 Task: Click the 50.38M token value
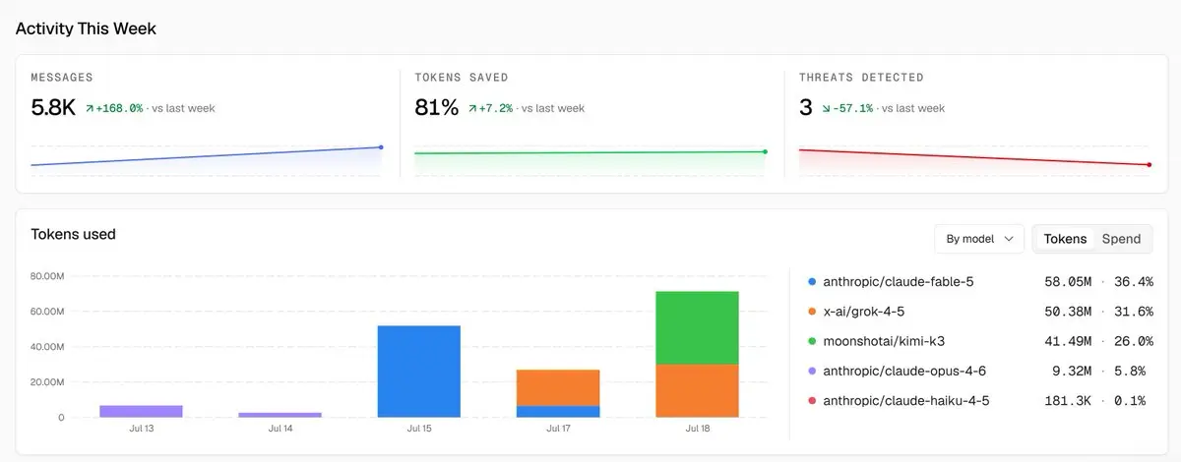click(x=1068, y=312)
